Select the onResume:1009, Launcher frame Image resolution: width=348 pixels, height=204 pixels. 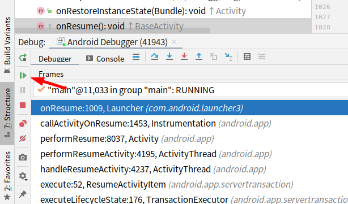coord(189,108)
